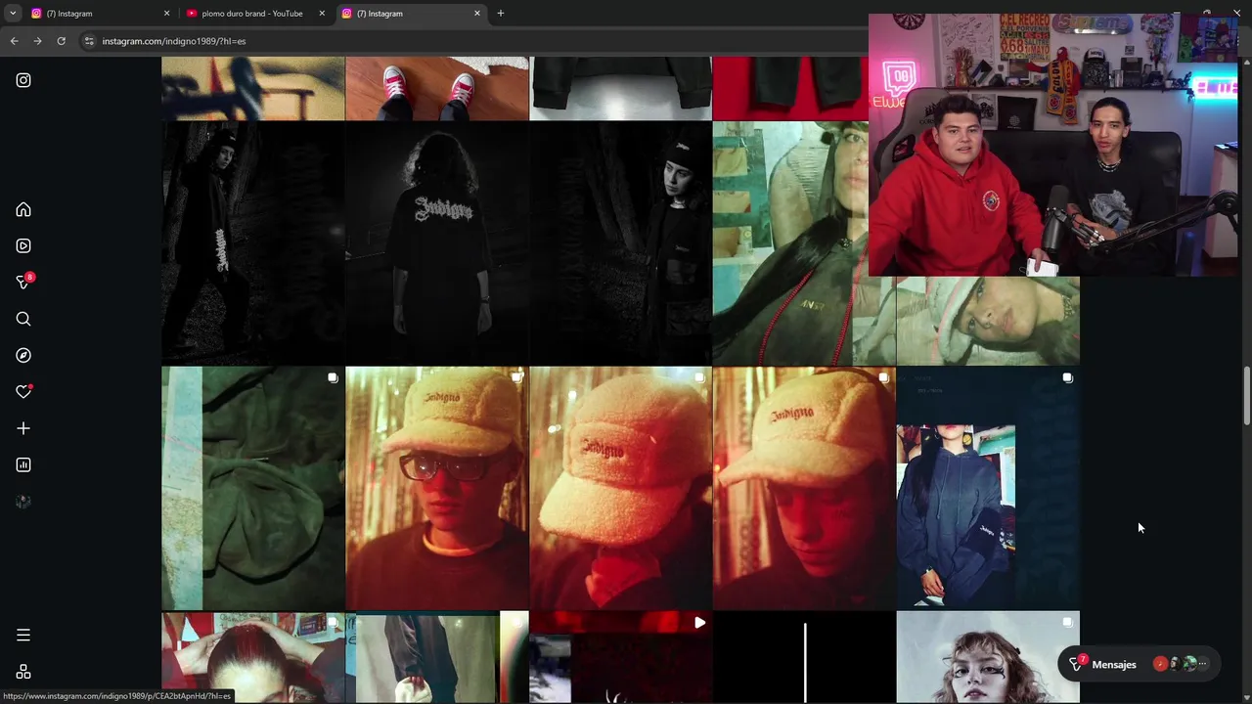Open the Mensajes floating button

(1140, 665)
